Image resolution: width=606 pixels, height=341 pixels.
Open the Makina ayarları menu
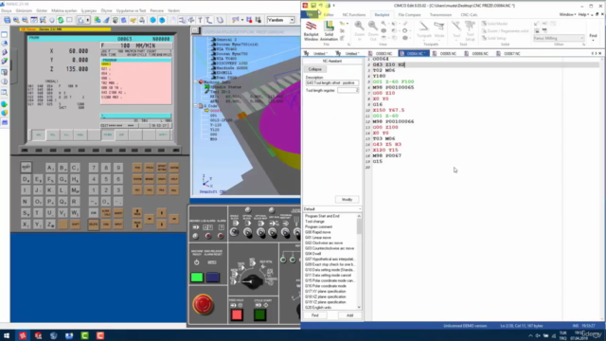(63, 10)
